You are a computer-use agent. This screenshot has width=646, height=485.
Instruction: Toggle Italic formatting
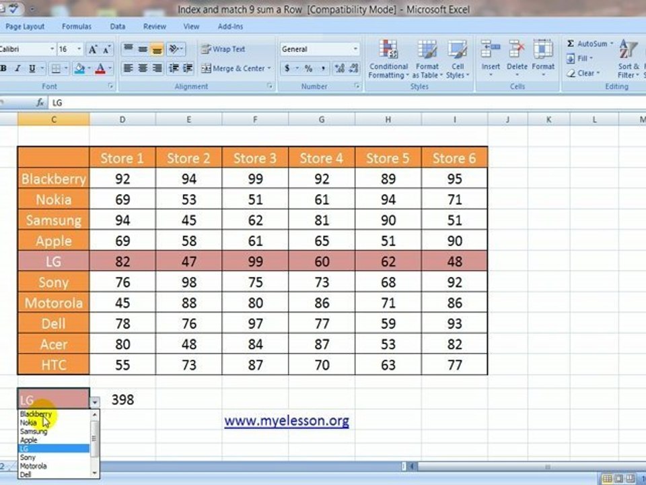click(x=17, y=69)
